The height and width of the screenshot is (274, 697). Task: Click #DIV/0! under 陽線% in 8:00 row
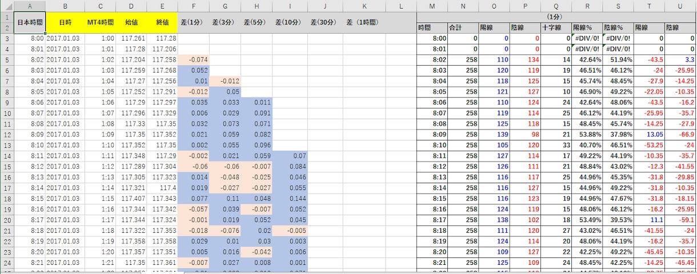click(x=587, y=38)
